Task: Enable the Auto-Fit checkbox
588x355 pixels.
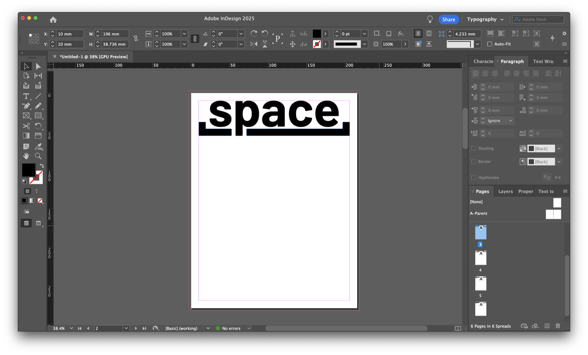Action: [489, 44]
